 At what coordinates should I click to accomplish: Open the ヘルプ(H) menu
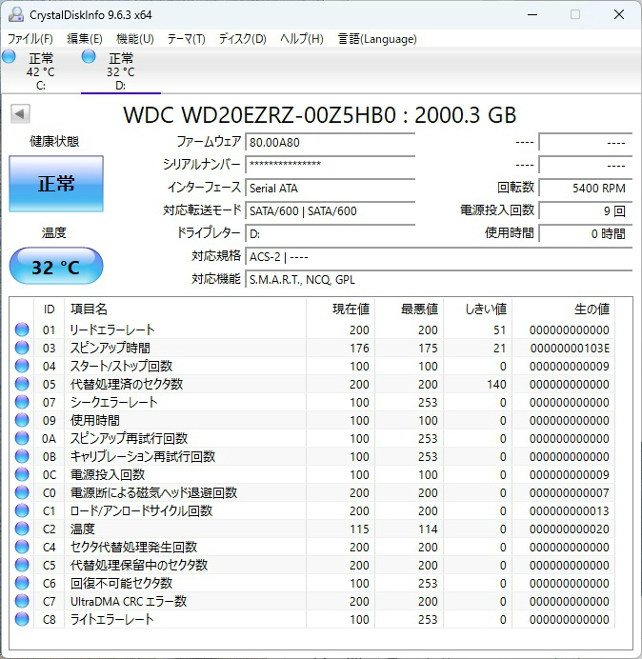point(302,39)
